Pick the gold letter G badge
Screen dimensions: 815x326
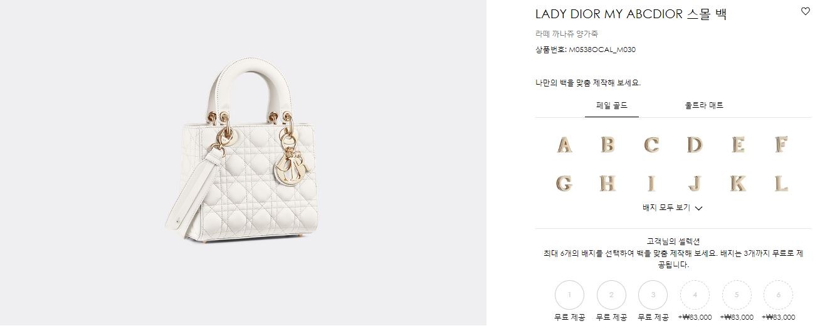(564, 184)
